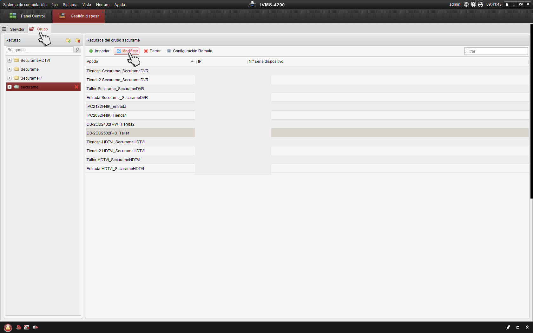The height and width of the screenshot is (333, 533).
Task: Select row Entrada-Securame_SecurameDVR
Action: [307, 97]
